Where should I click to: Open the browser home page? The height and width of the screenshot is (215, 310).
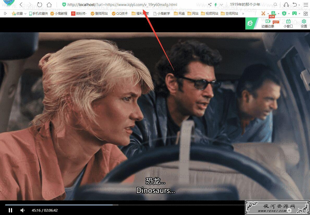pos(49,4)
